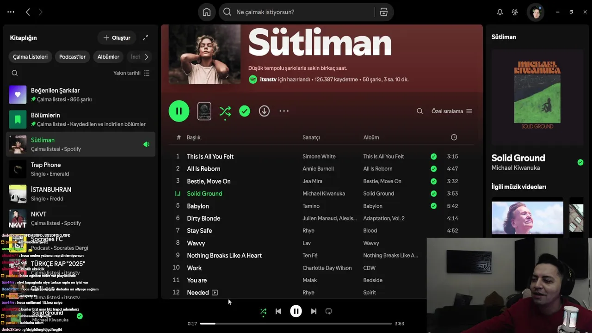Toggle saved checkmark for All Is Reborn
This screenshot has height=333, width=592.
(433, 169)
